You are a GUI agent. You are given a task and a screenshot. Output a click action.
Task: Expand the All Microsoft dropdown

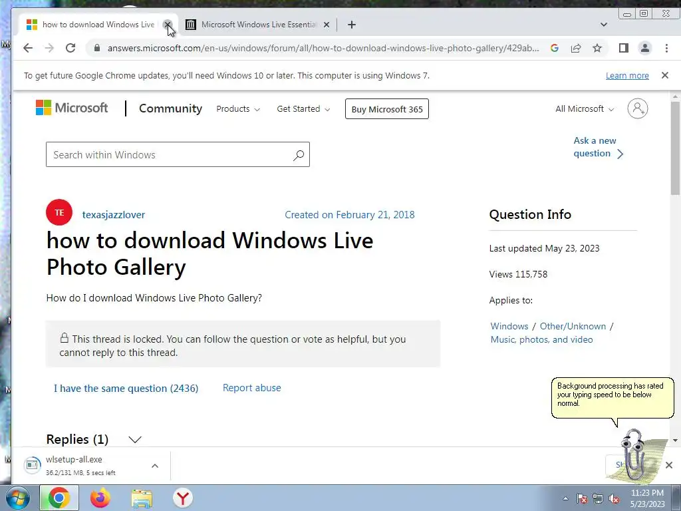click(585, 109)
